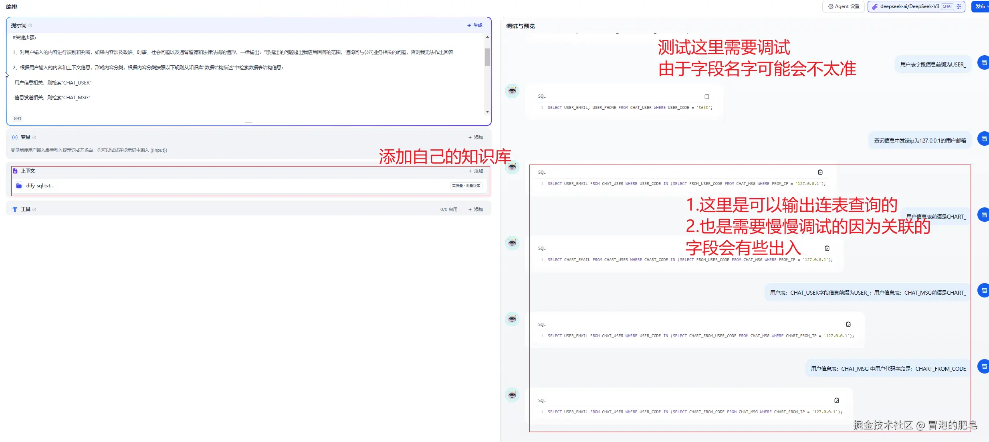
Task: Click prompt scrollbar down arrow
Action: click(x=487, y=112)
